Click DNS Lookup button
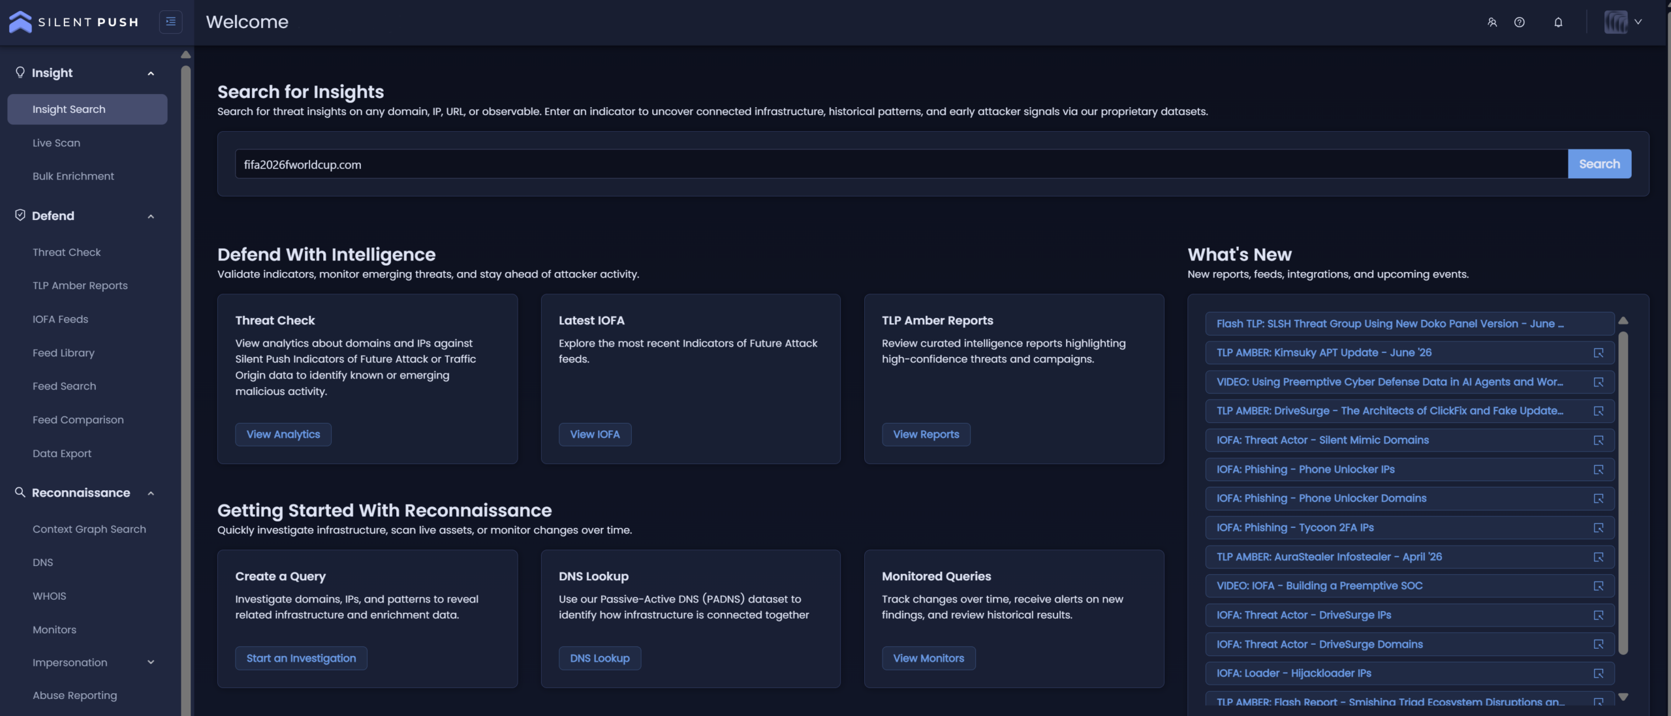1671x716 pixels. click(x=599, y=658)
